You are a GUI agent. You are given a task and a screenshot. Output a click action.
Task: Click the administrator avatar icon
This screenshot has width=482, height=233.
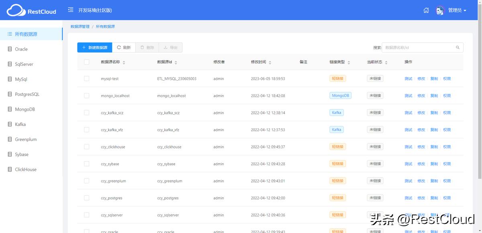[x=440, y=10]
